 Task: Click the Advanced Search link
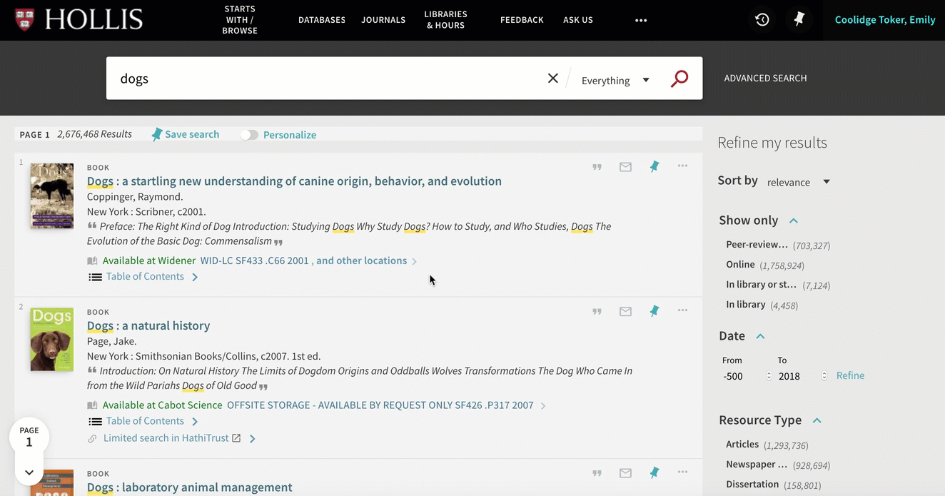(x=765, y=79)
